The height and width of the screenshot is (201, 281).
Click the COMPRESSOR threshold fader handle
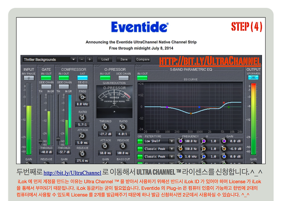pyautogui.click(x=58, y=139)
